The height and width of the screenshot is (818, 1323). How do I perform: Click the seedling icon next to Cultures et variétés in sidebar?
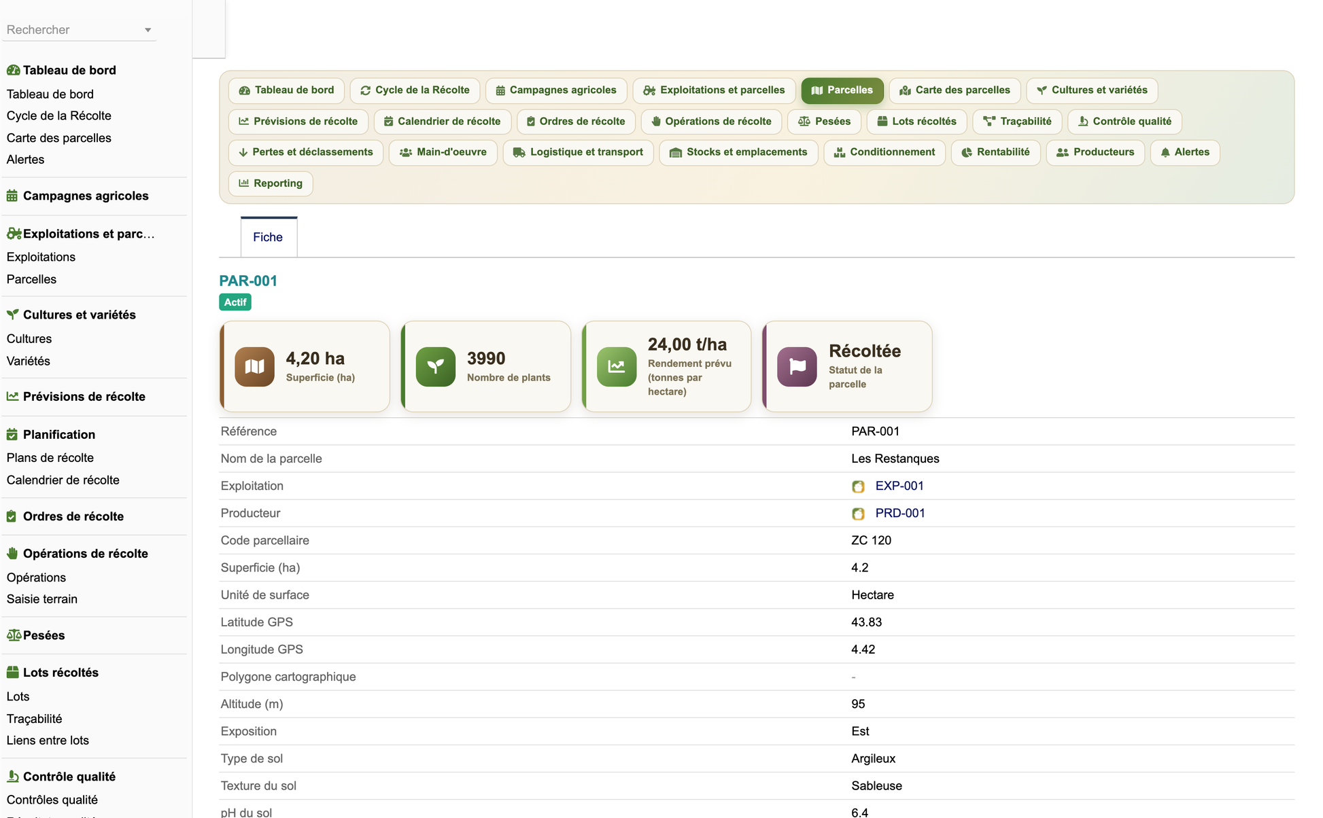point(12,315)
